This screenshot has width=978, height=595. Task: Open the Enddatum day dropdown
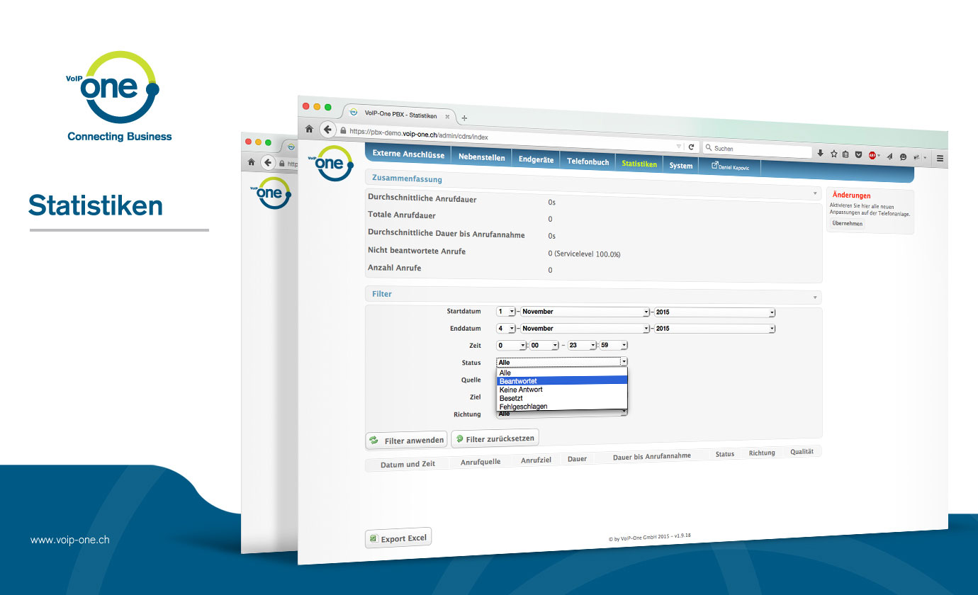506,329
